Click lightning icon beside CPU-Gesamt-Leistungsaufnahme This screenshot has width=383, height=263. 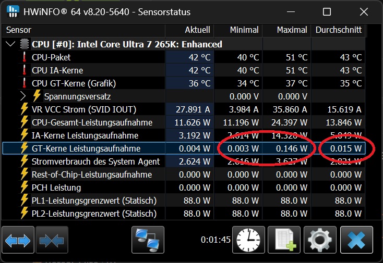(x=25, y=122)
